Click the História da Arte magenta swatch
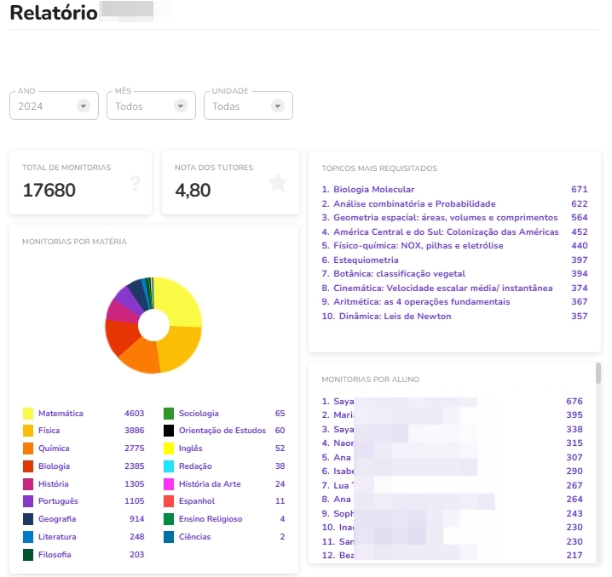Screen dimensions: 612x577 click(169, 484)
